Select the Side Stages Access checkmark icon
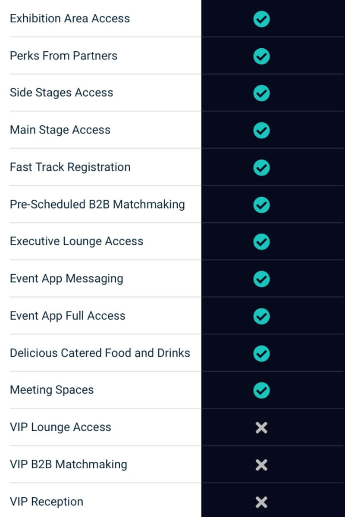The width and height of the screenshot is (345, 517). [261, 93]
